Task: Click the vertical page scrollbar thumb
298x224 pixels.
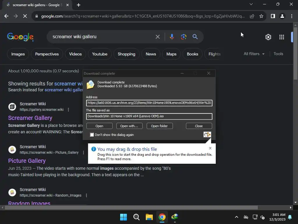Action: (295, 53)
